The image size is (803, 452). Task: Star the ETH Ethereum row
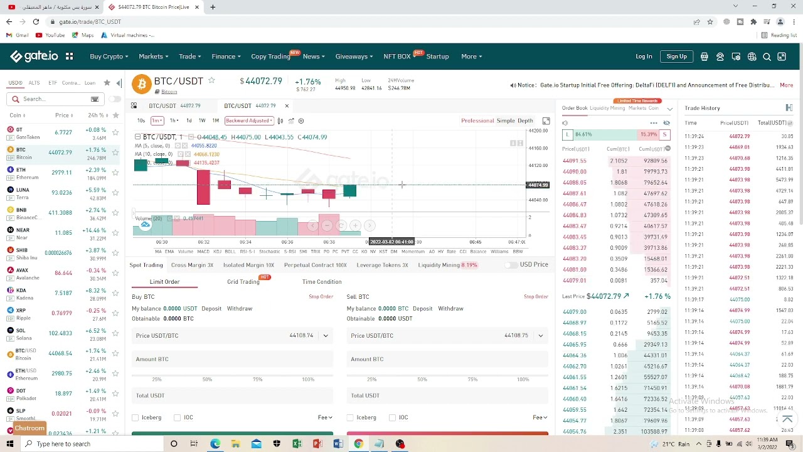coord(115,173)
